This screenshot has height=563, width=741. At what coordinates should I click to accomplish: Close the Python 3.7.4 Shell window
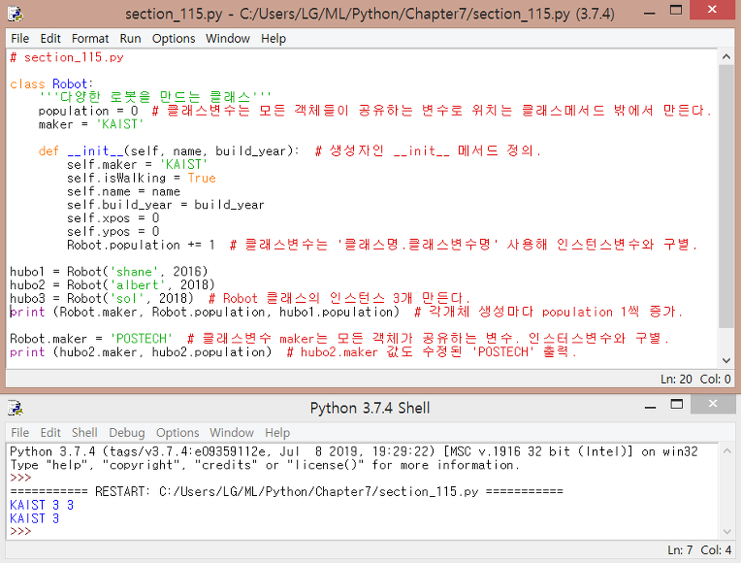pos(713,404)
